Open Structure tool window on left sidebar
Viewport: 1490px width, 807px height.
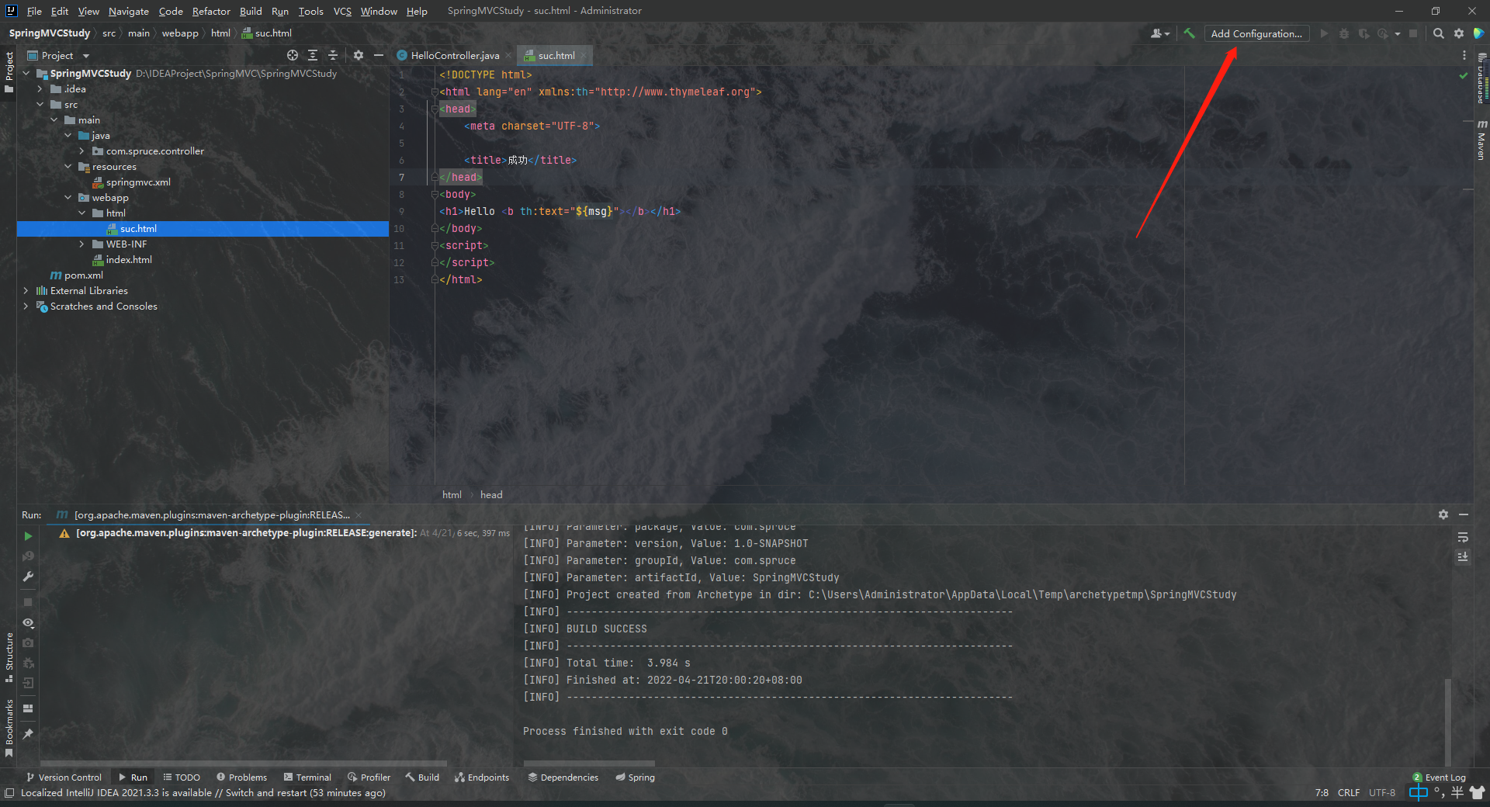pos(9,657)
